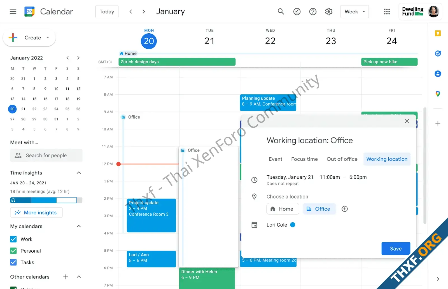Open the Week view dropdown

point(354,11)
